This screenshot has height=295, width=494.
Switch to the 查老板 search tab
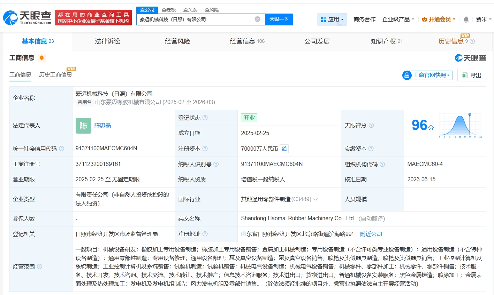169,10
